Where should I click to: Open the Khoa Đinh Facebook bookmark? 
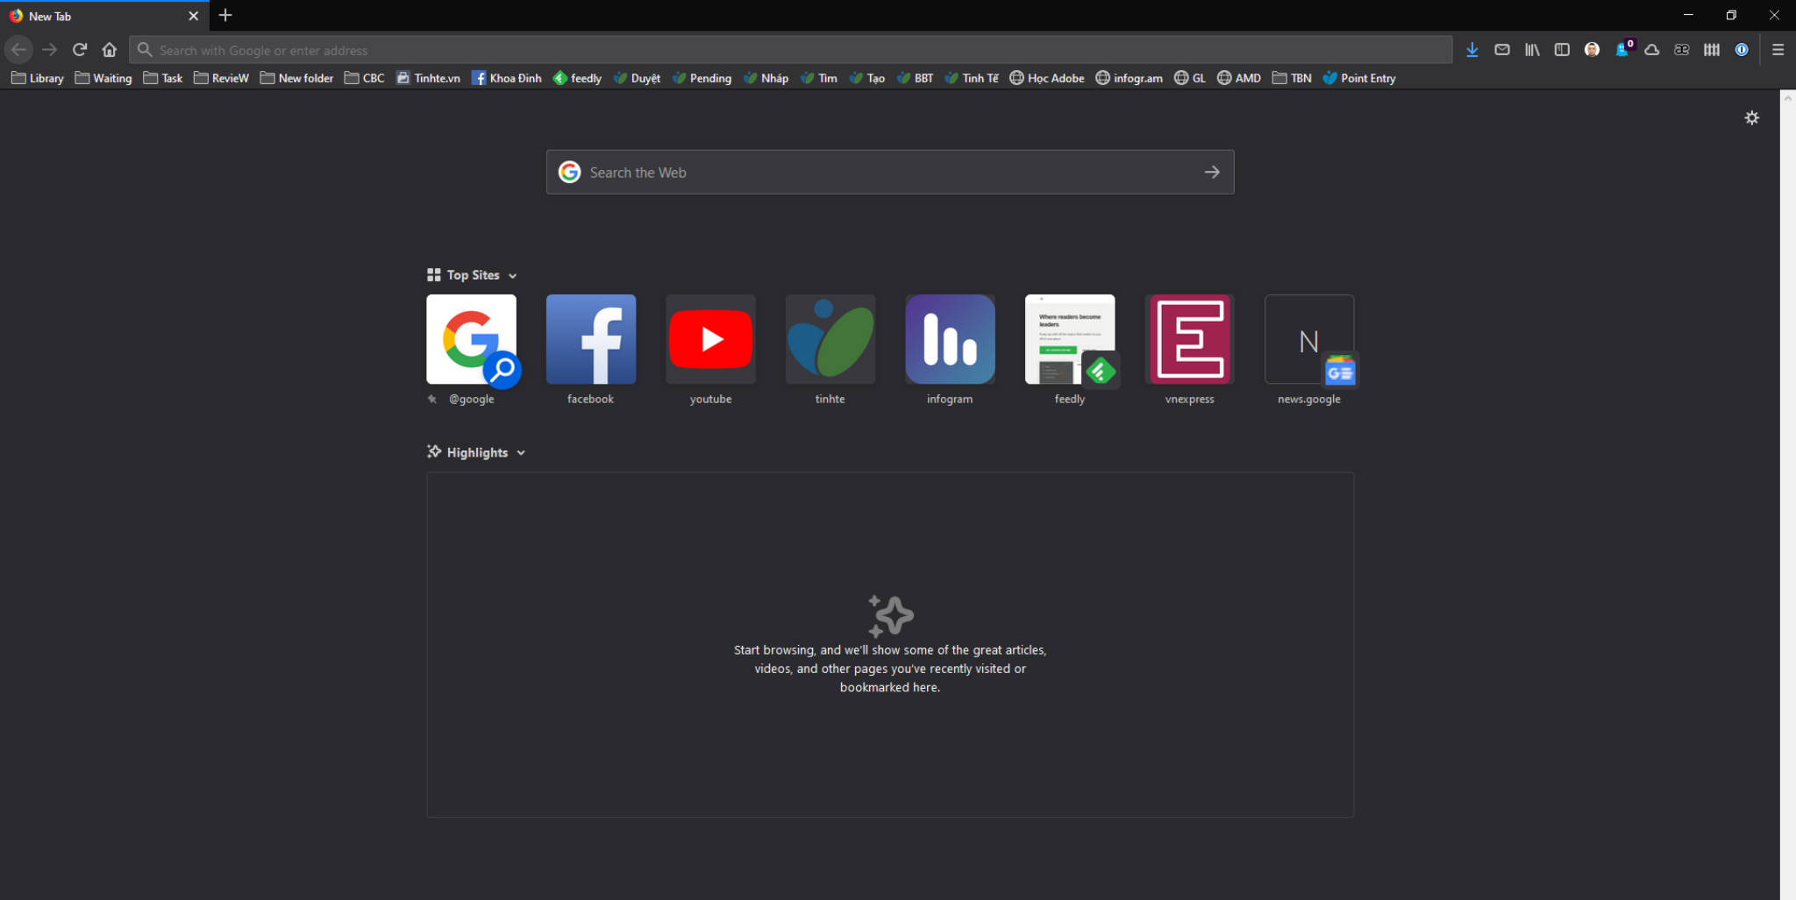pyautogui.click(x=507, y=78)
